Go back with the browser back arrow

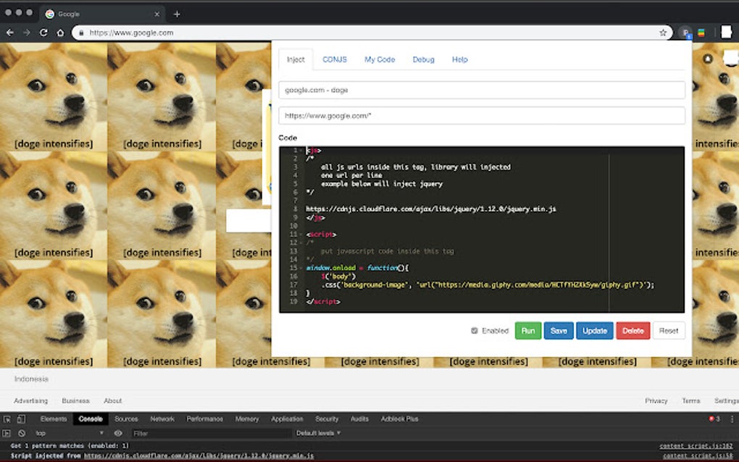[10, 33]
